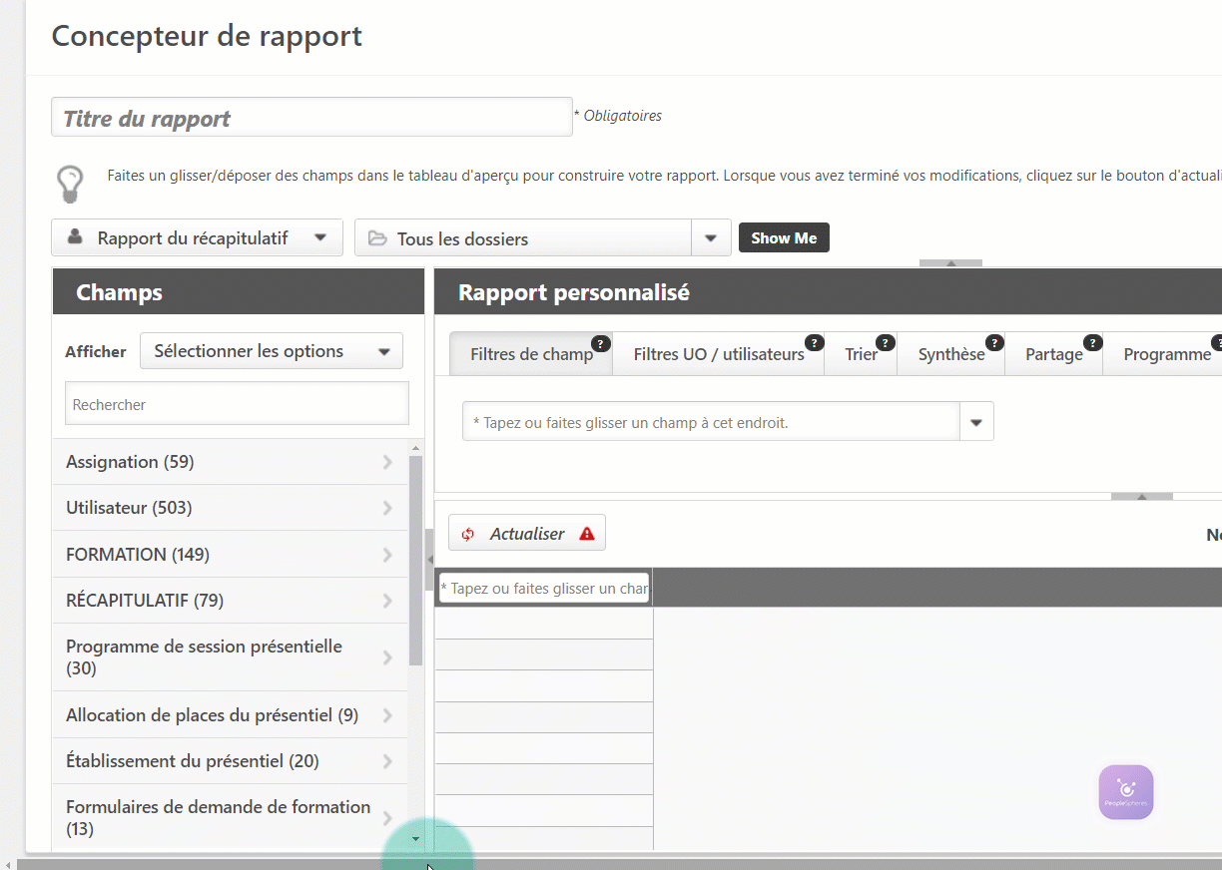Click the 'Champs' panel heading
Image resolution: width=1222 pixels, height=870 pixels.
pyautogui.click(x=119, y=292)
